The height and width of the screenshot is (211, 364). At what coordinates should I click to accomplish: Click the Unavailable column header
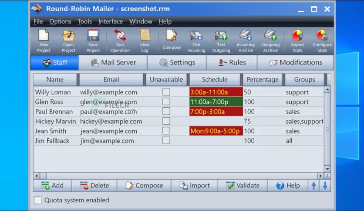pos(166,79)
